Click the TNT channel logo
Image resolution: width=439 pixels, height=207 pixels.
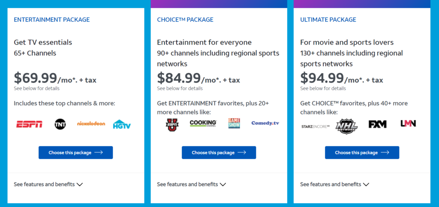pos(60,124)
